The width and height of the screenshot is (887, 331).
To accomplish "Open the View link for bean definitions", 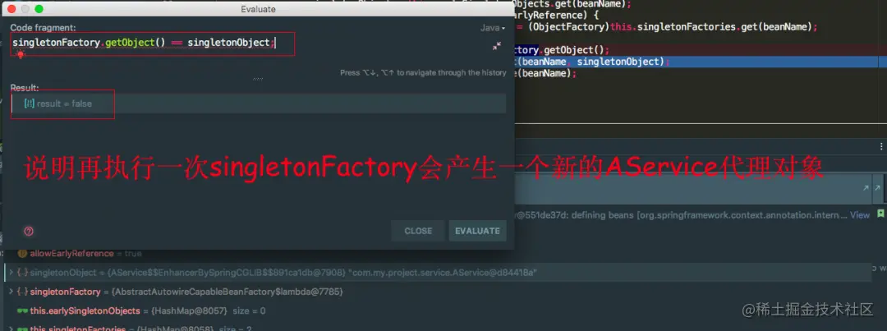I will (x=860, y=215).
